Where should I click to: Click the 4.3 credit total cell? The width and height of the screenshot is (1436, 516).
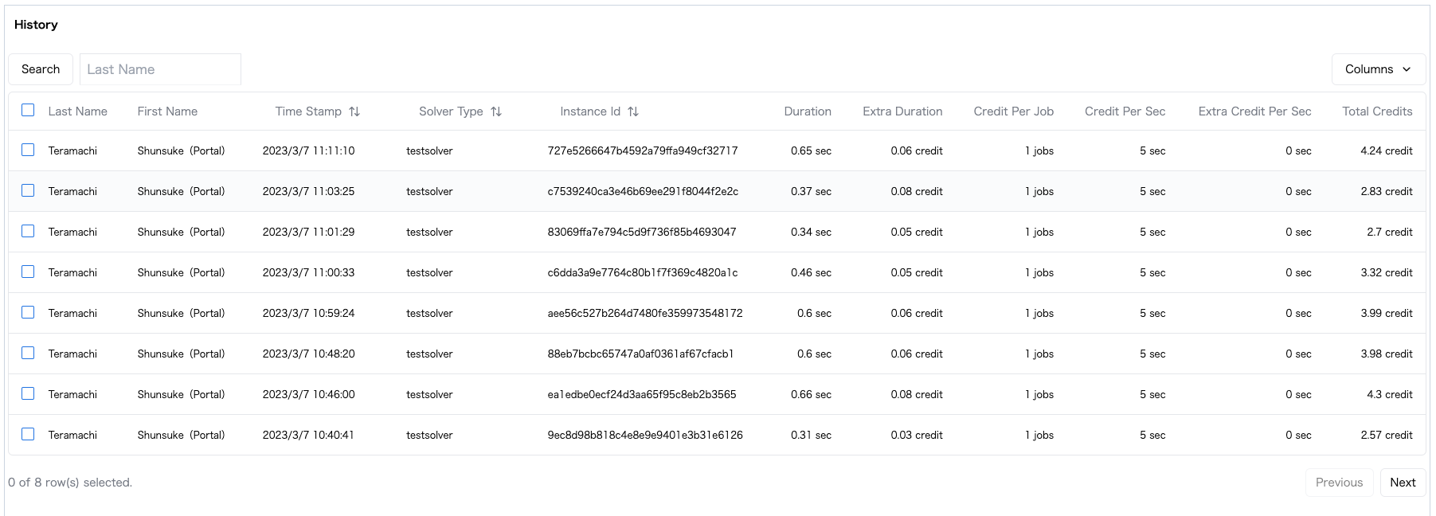(x=1389, y=394)
